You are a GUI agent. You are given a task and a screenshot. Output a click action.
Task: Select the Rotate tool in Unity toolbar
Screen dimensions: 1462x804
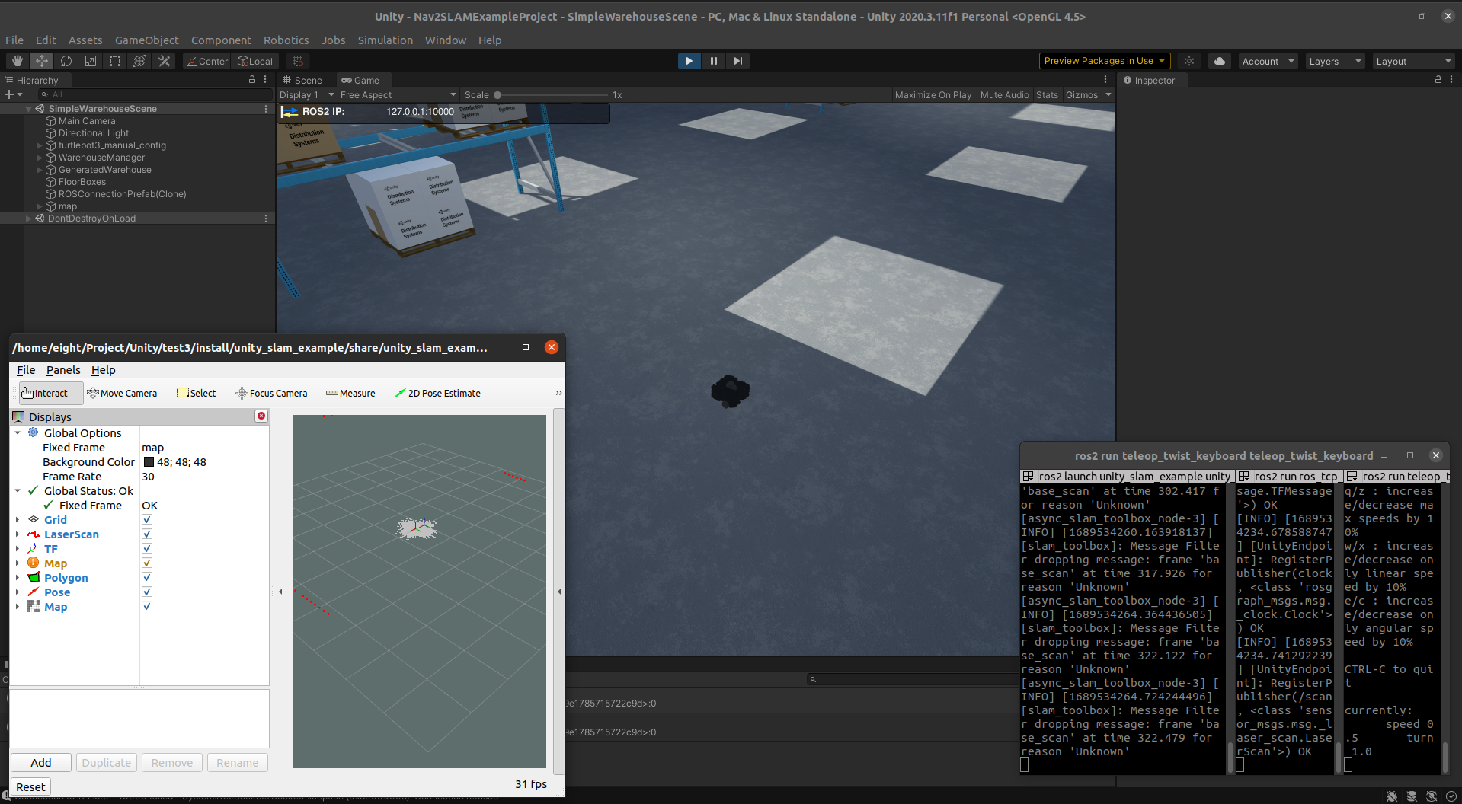click(x=66, y=61)
